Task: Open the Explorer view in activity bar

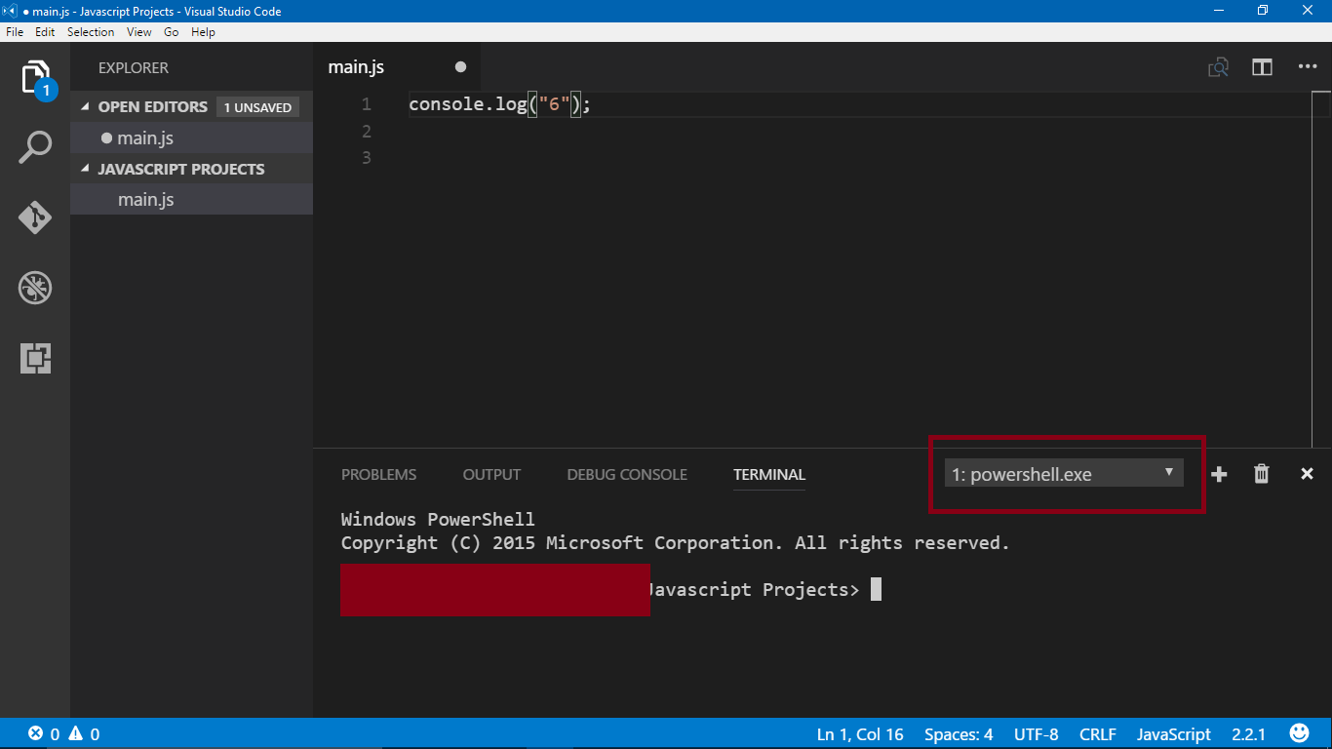Action: (35, 78)
